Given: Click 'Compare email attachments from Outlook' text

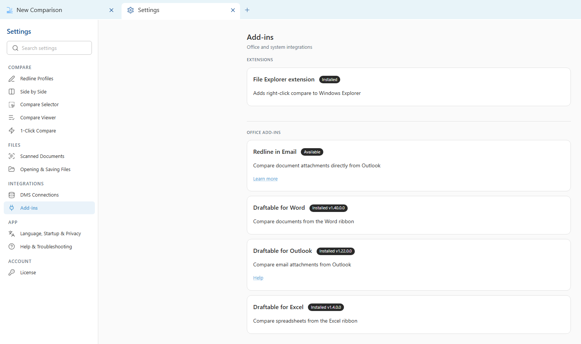Looking at the screenshot, I should tap(302, 265).
